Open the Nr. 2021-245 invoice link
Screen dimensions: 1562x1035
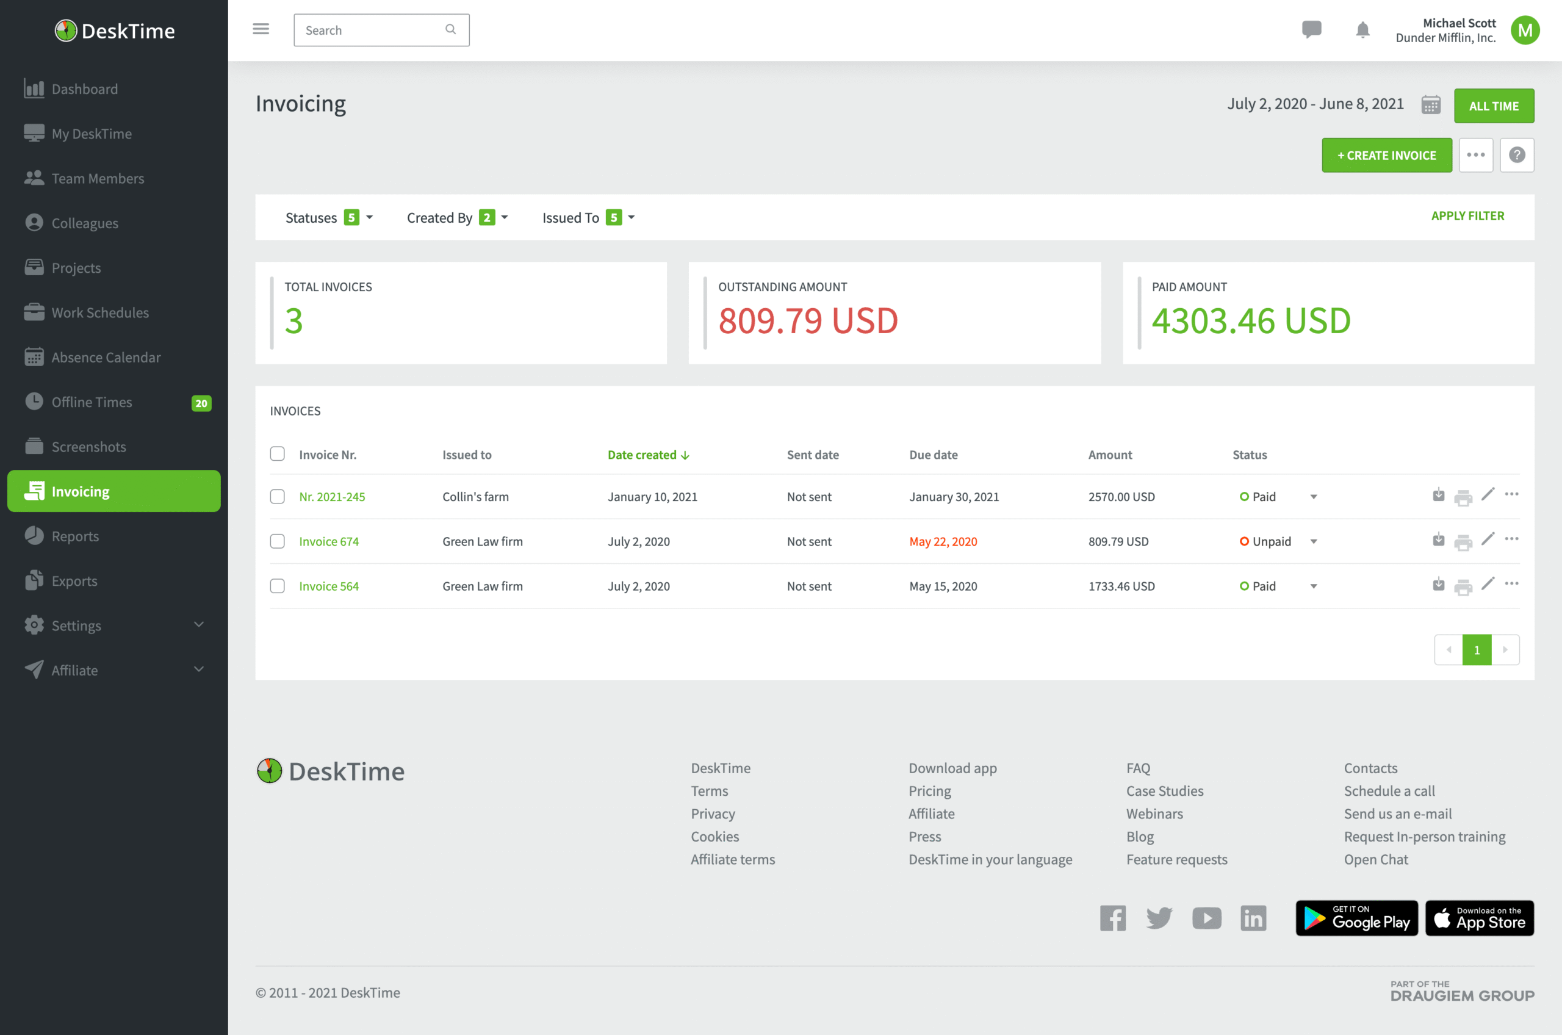pyautogui.click(x=332, y=496)
